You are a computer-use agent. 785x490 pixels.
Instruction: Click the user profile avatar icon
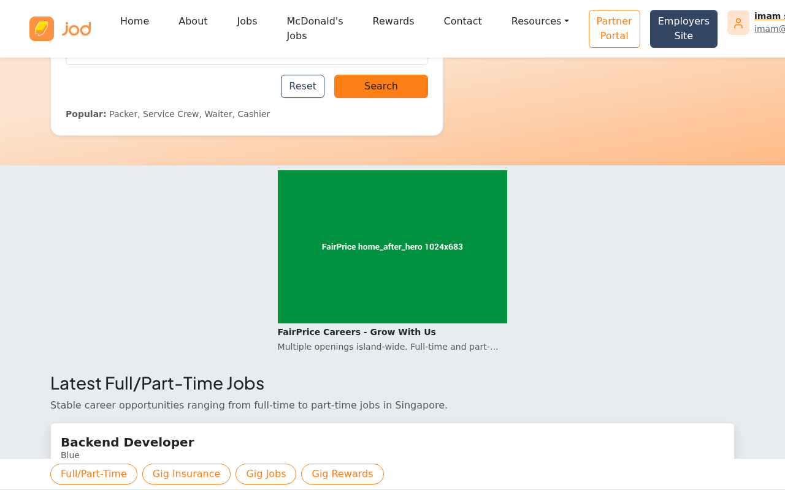pyautogui.click(x=738, y=23)
